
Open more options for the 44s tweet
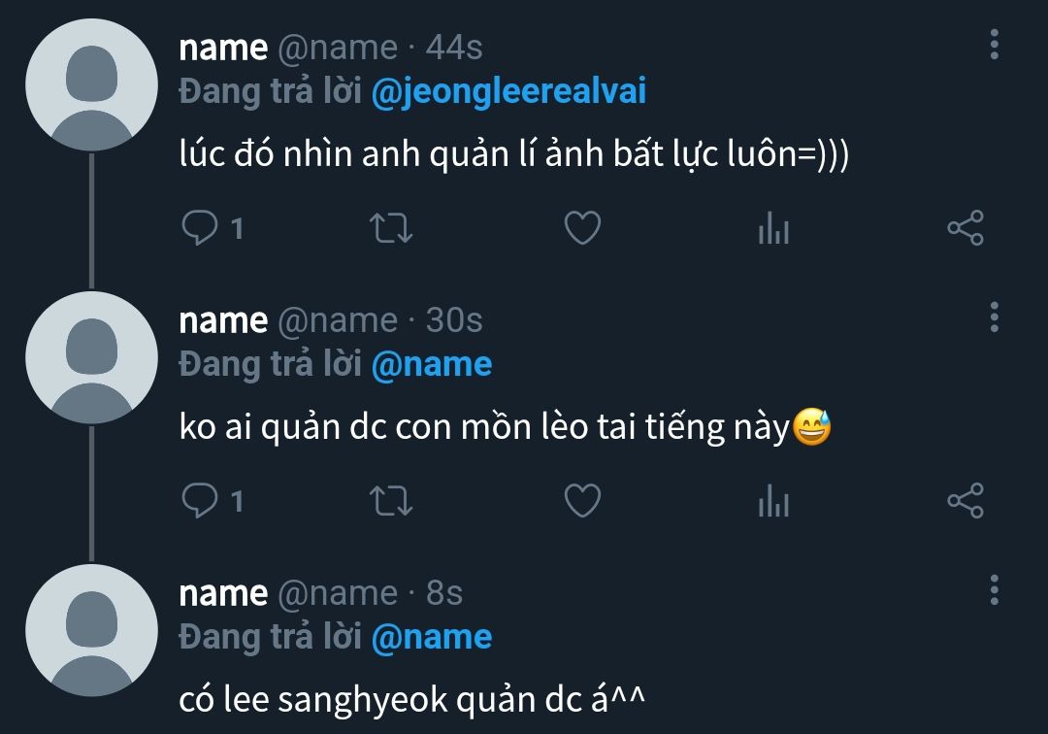click(x=995, y=44)
